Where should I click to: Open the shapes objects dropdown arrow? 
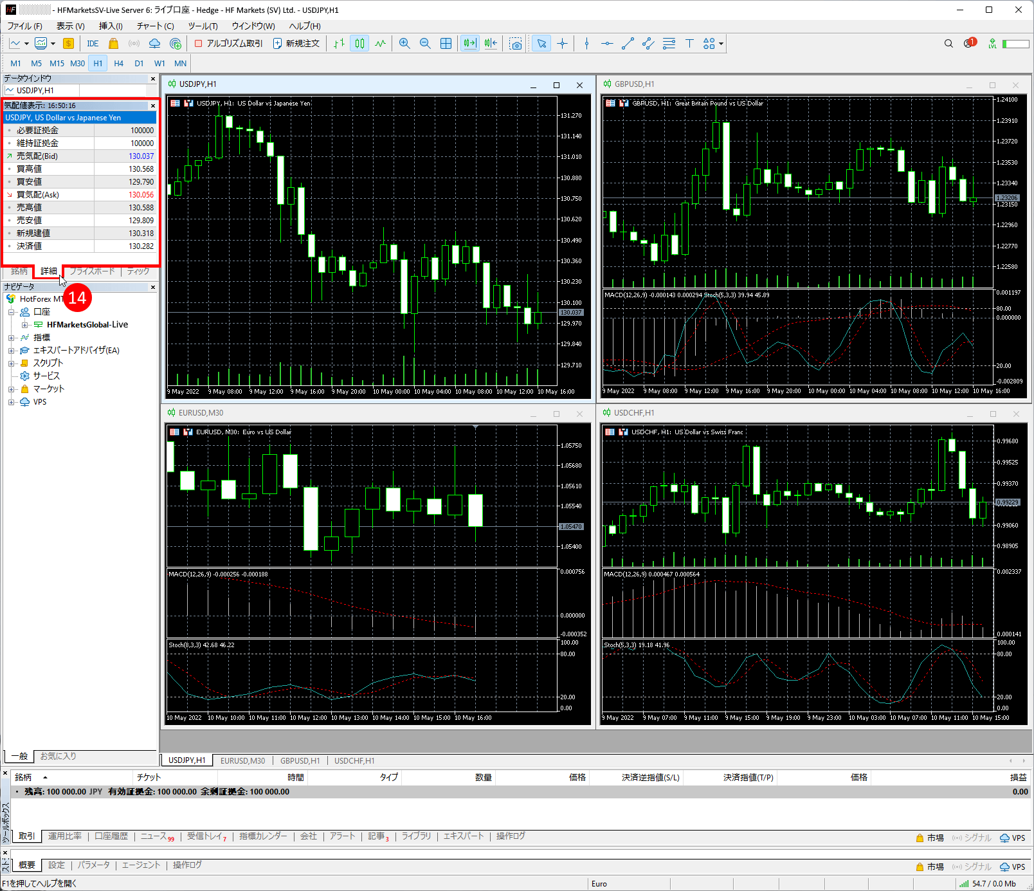click(721, 44)
